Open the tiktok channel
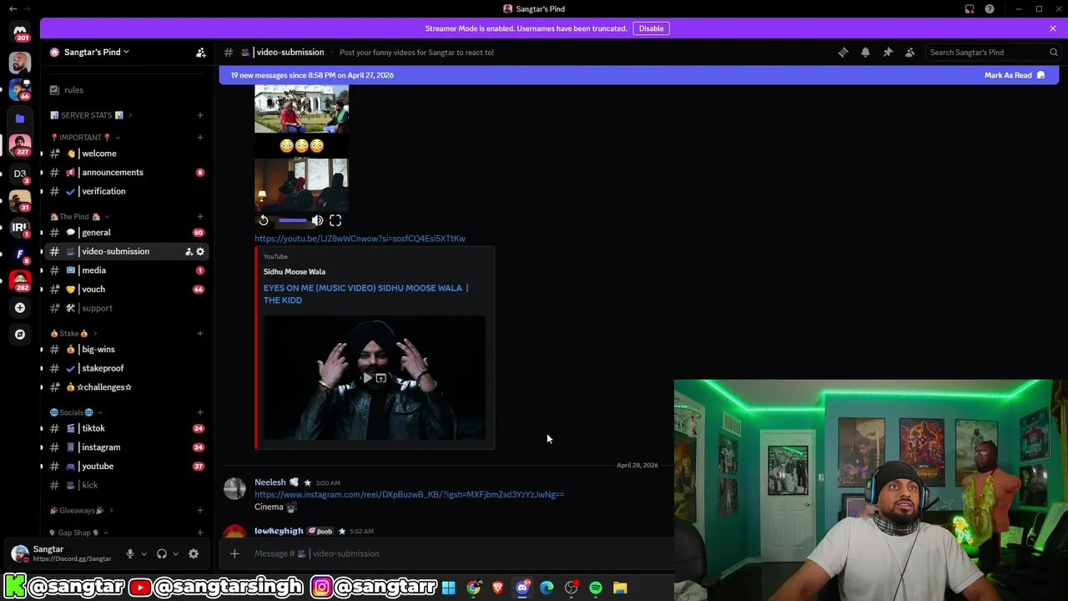Screen dimensions: 1068x601 (x=127, y=428)
